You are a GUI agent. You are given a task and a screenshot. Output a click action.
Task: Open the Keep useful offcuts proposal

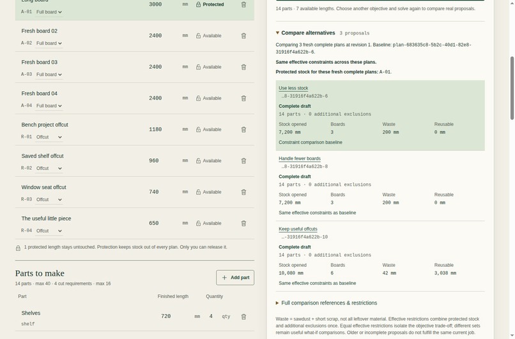click(298, 229)
